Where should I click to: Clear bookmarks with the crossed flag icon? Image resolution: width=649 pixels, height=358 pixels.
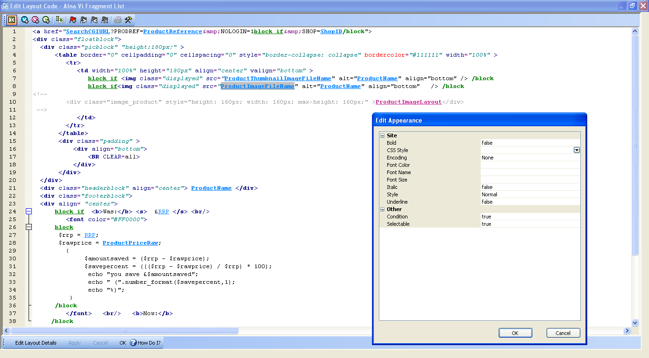[x=105, y=20]
